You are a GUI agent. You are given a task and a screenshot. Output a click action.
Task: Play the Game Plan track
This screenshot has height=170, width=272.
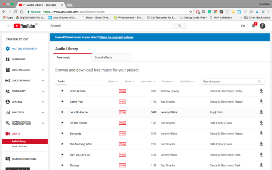(x=62, y=102)
